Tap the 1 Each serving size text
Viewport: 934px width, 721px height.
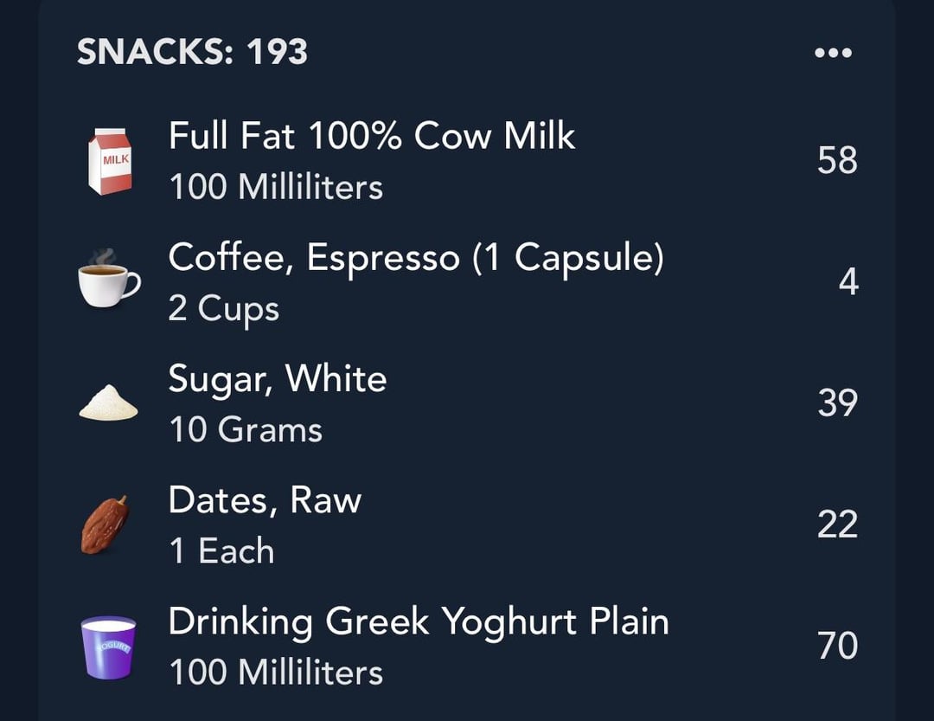click(x=221, y=550)
